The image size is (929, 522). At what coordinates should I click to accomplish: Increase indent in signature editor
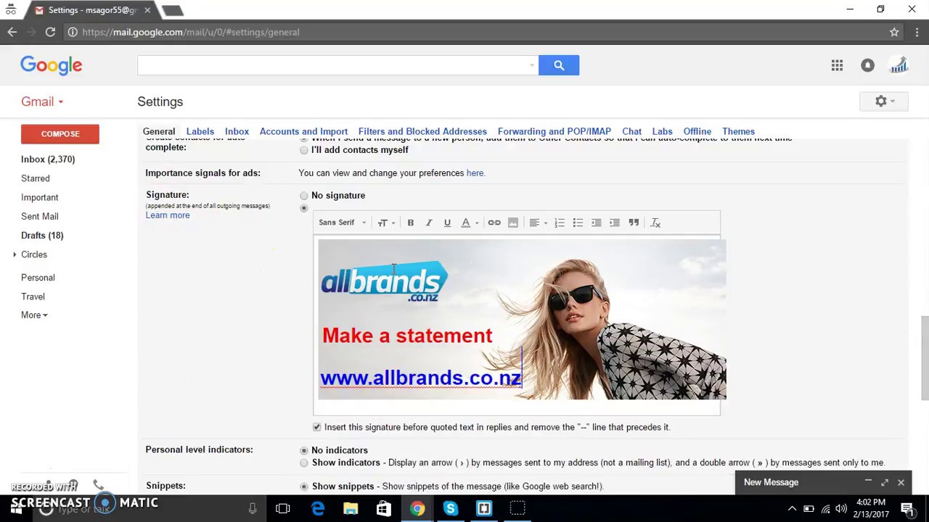pyautogui.click(x=615, y=223)
